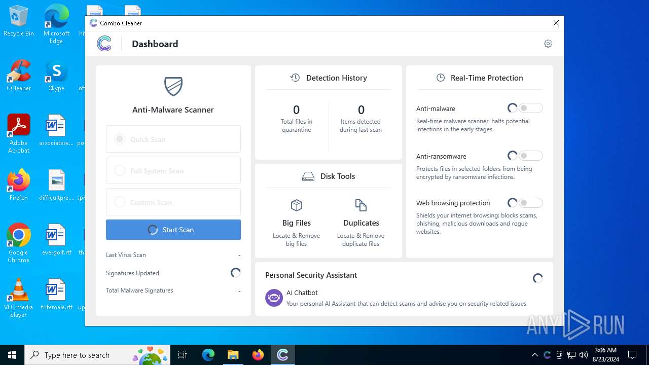This screenshot has width=649, height=365.
Task: Open Adobe Acrobat desktop shortcut
Action: 19,134
